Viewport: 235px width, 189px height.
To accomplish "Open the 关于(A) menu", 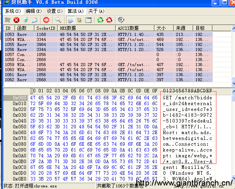I will [x=96, y=11].
